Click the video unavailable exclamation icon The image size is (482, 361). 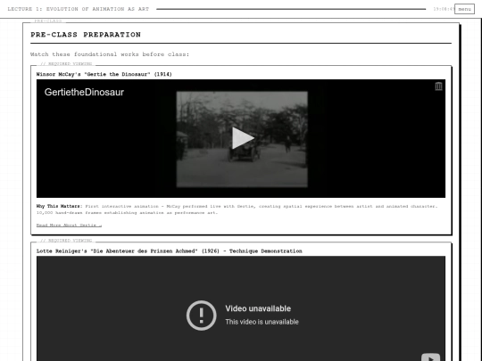(202, 316)
